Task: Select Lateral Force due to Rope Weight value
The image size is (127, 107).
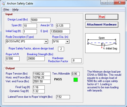Action: (x=63, y=97)
